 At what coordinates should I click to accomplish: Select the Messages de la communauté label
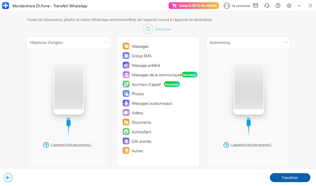(157, 75)
